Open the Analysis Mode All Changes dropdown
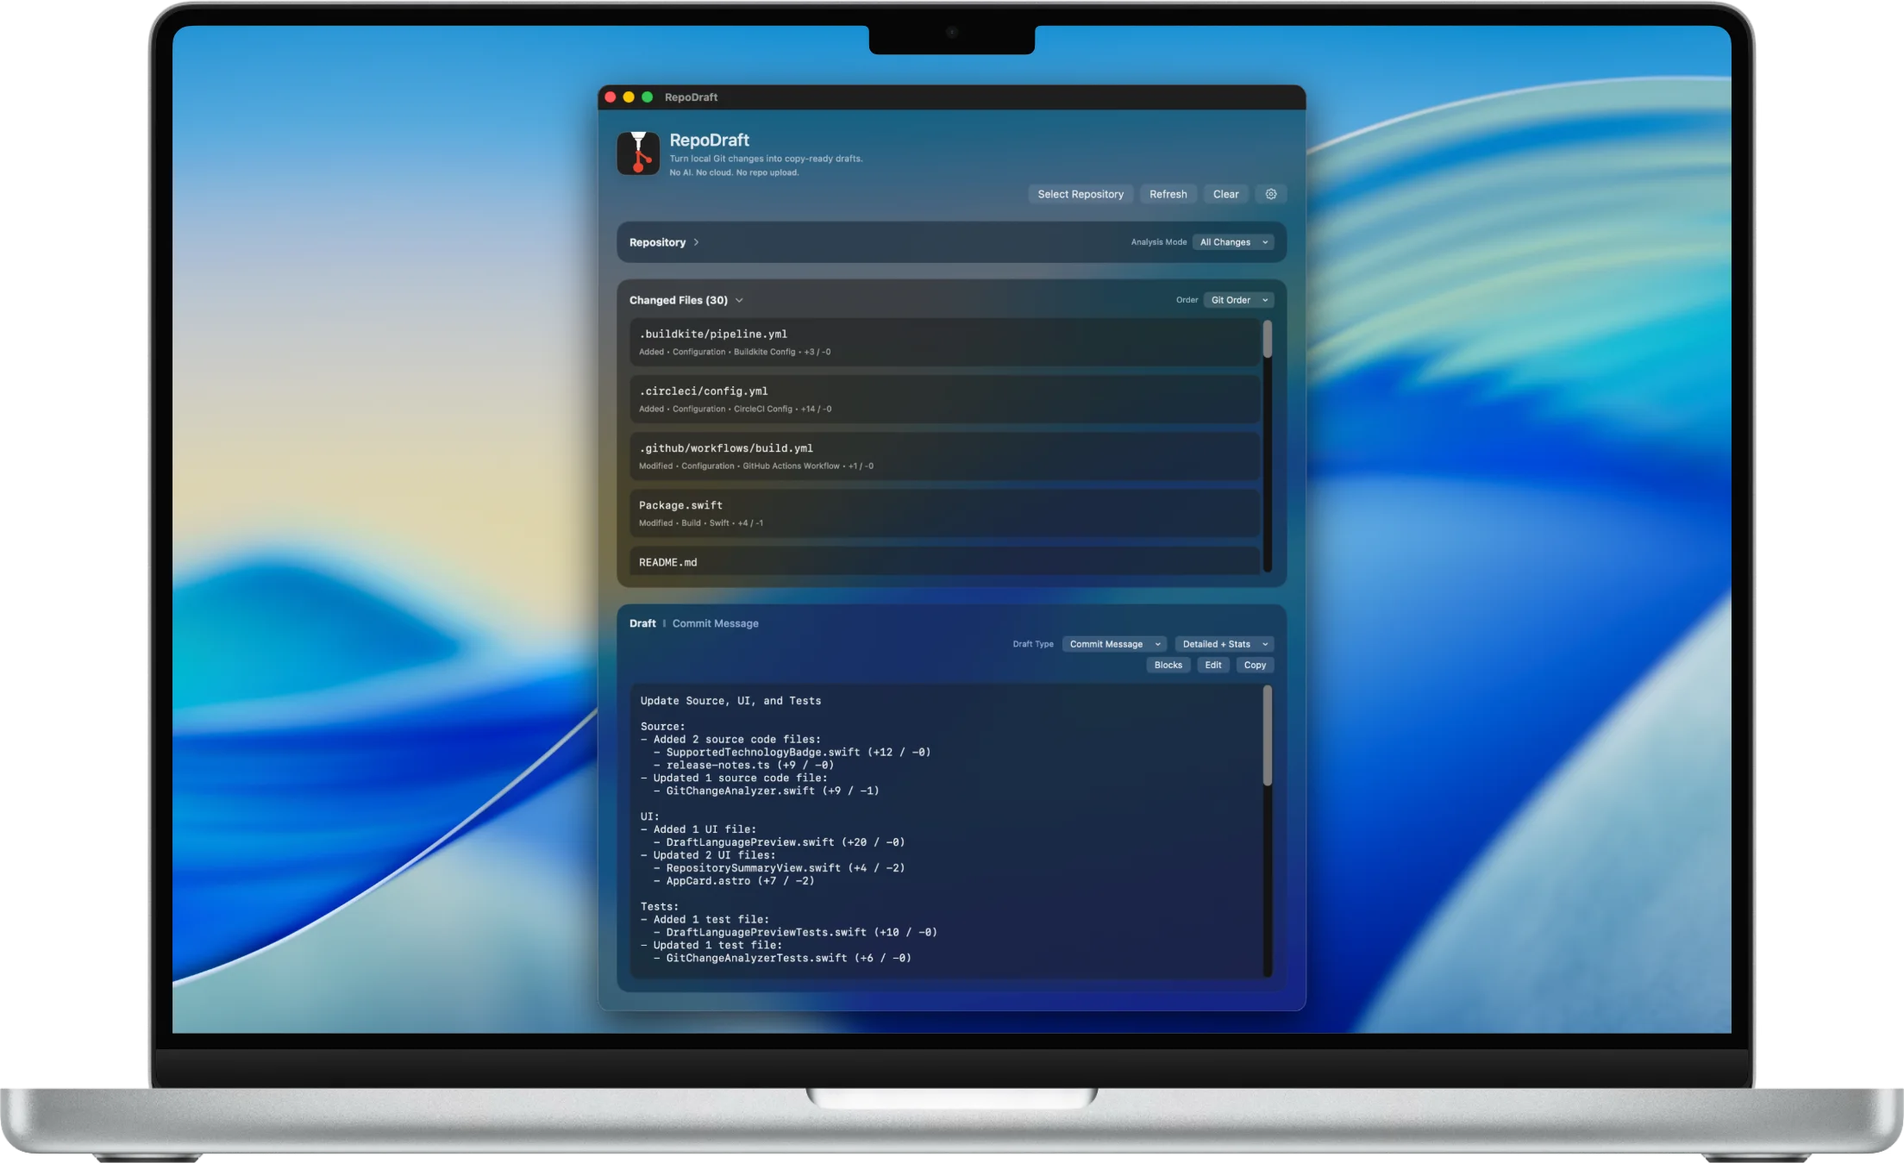The image size is (1904, 1163). [1234, 242]
